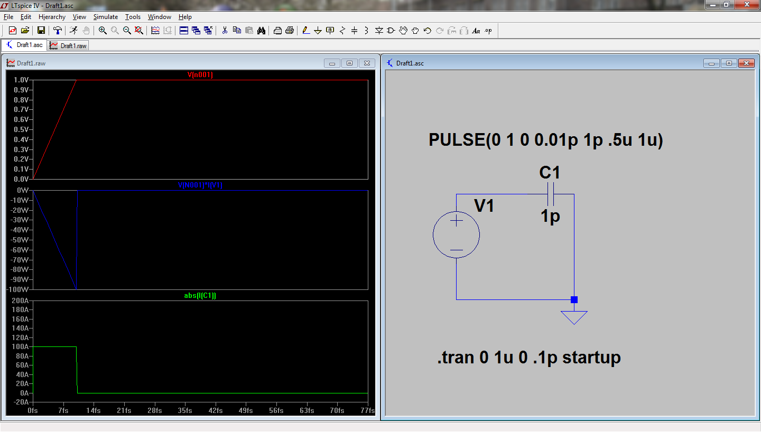Click the Print toolbar icon

click(x=290, y=31)
